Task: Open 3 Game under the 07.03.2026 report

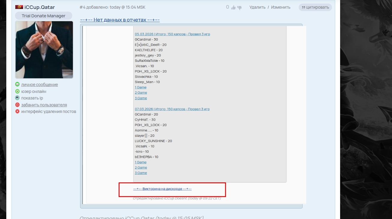Action: coord(141,173)
